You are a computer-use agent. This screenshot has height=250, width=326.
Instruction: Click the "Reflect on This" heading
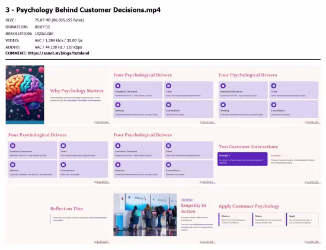click(66, 209)
